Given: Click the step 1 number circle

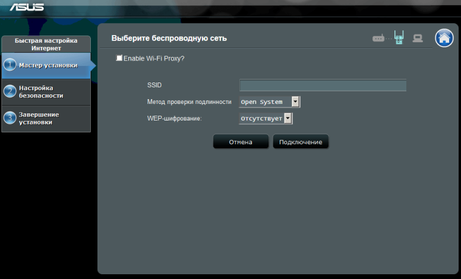Looking at the screenshot, I should click(10, 65).
